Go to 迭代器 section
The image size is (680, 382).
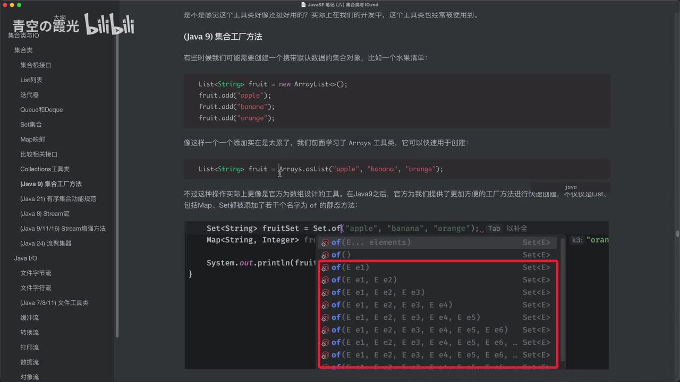(30, 94)
